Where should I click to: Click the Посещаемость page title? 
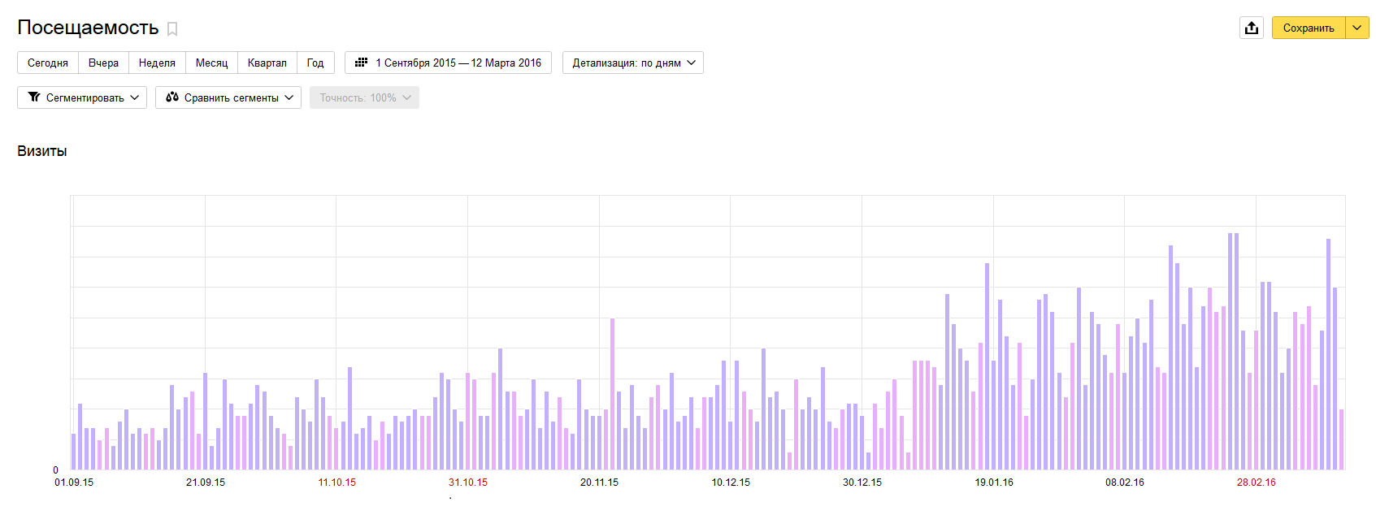(x=88, y=28)
